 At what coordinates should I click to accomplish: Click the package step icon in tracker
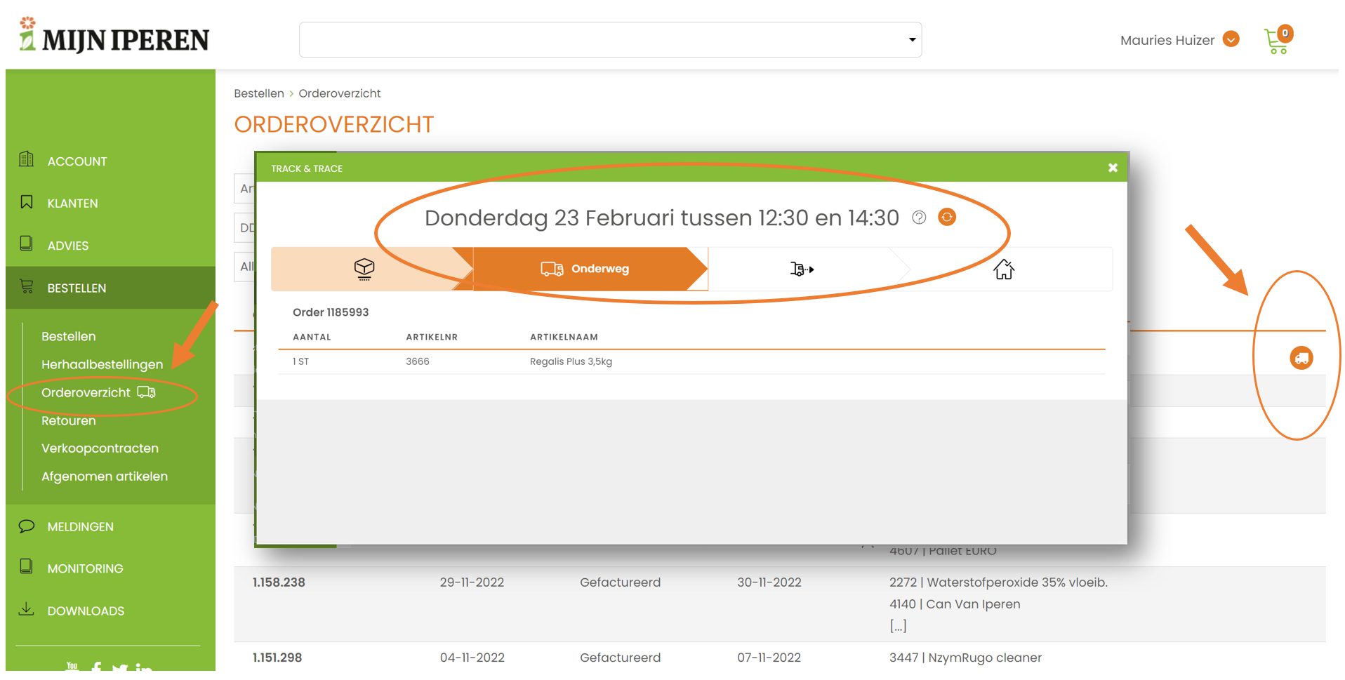point(364,269)
